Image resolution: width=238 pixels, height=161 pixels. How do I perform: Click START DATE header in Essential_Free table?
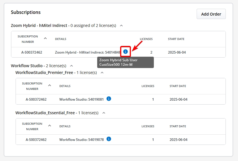pos(178,126)
